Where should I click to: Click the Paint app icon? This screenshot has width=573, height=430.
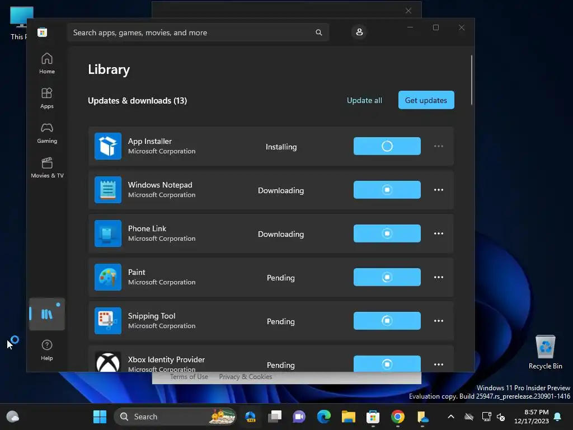pyautogui.click(x=108, y=277)
